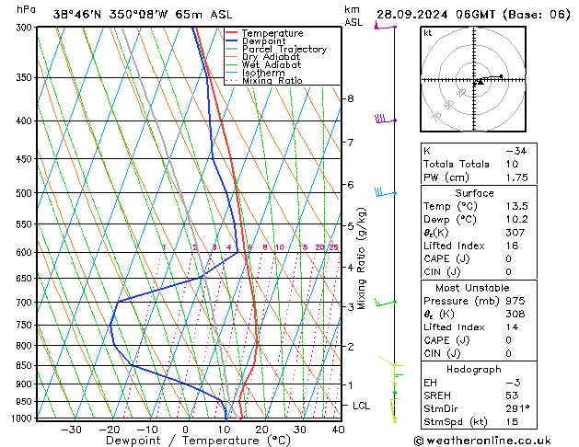Click the mixing ratio 25 label
The height and width of the screenshot is (447, 579).
point(334,247)
